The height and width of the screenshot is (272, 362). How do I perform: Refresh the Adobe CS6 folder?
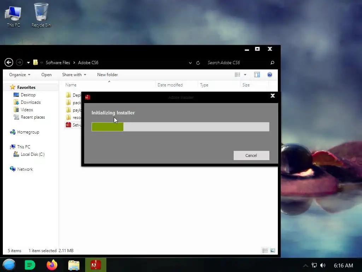pyautogui.click(x=198, y=63)
